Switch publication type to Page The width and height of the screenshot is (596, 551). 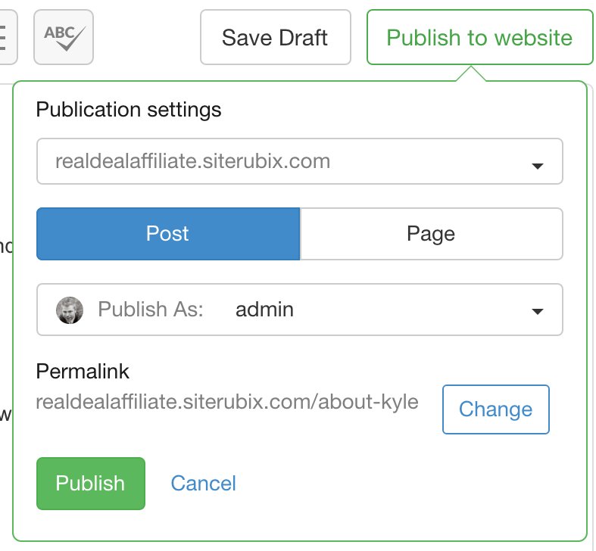click(432, 234)
